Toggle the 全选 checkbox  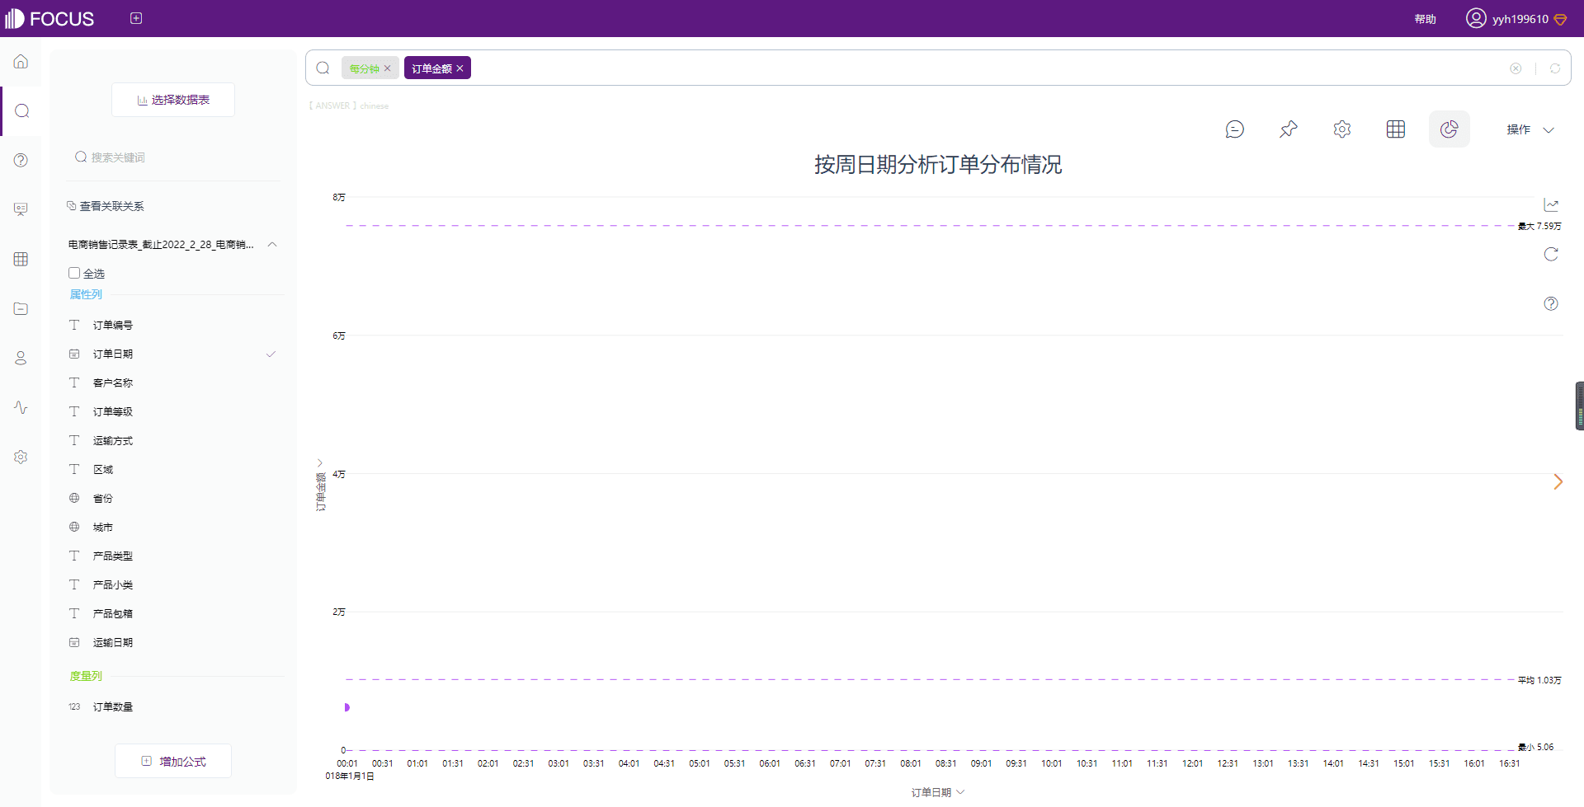(74, 273)
